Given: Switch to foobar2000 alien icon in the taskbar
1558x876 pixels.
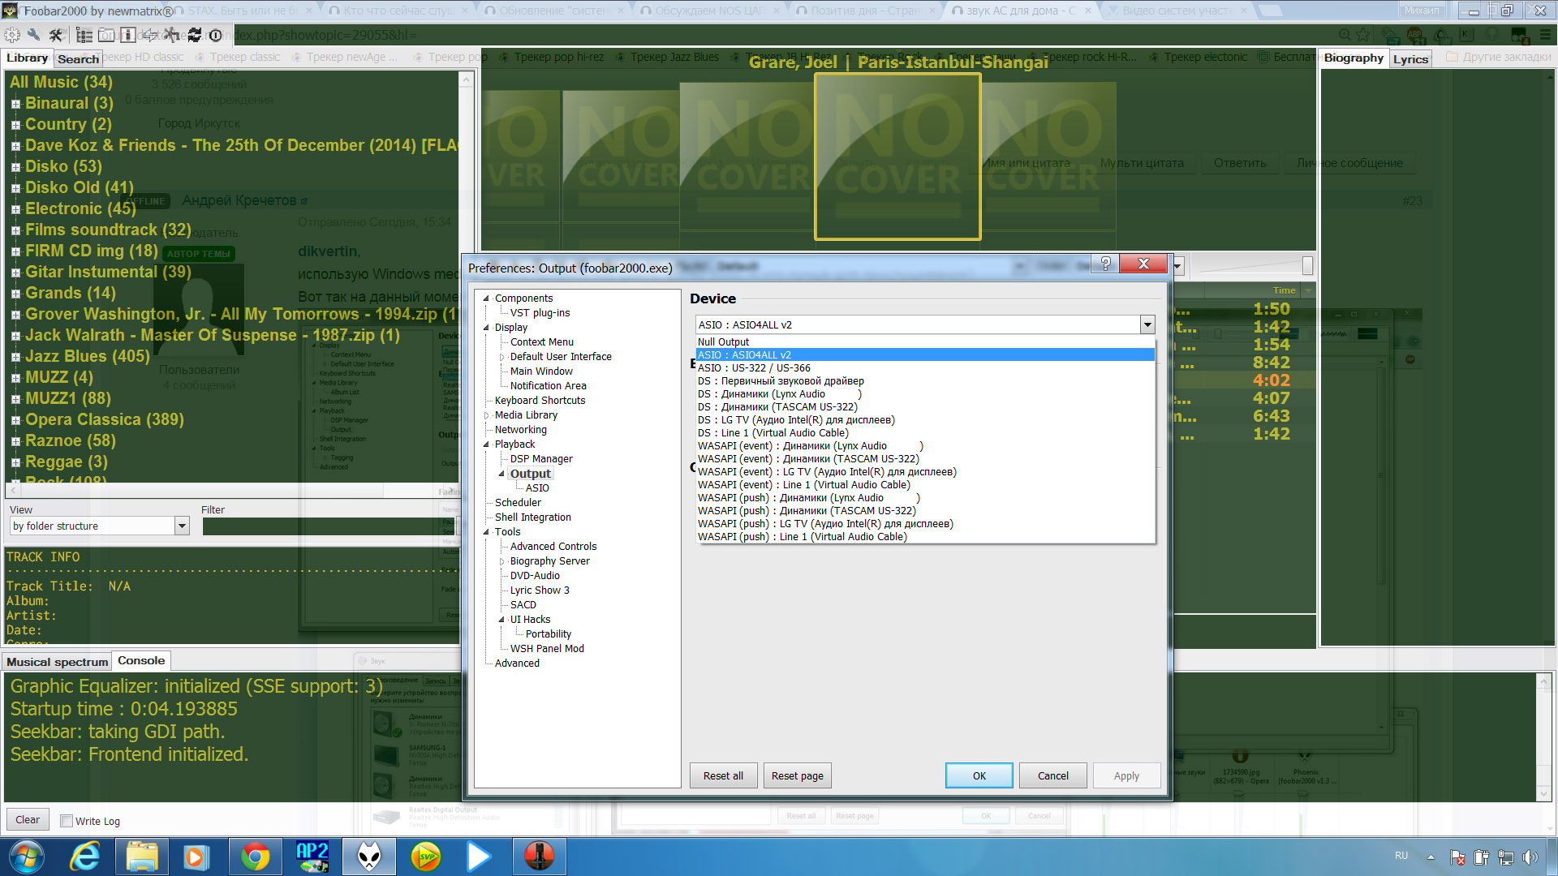Looking at the screenshot, I should tap(370, 857).
